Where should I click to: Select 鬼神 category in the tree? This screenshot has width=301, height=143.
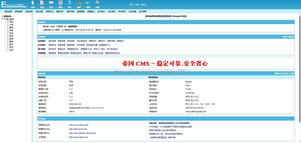[x=11, y=39]
